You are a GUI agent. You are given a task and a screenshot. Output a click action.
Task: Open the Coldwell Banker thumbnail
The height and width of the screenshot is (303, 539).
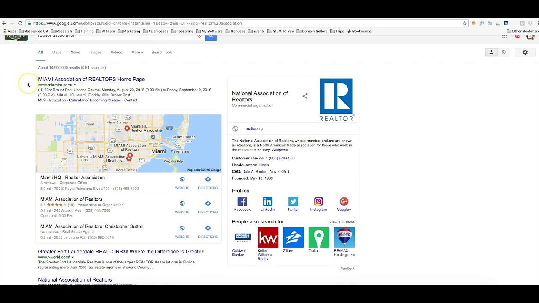pyautogui.click(x=243, y=238)
